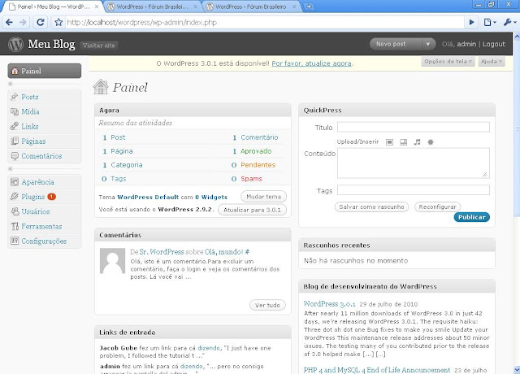Add media via QuickPress star icon
The height and width of the screenshot is (374, 520).
click(431, 142)
